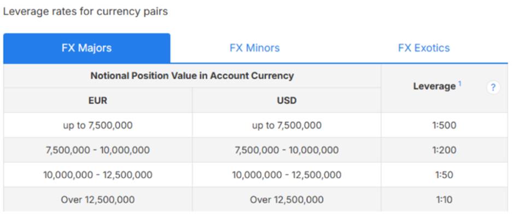Select EUR cell 'Over 12,500,000'
The width and height of the screenshot is (512, 222).
click(x=98, y=200)
